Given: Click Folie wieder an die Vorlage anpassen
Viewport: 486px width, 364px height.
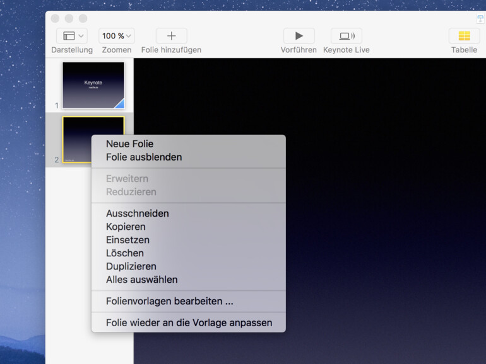Looking at the screenshot, I should (189, 323).
